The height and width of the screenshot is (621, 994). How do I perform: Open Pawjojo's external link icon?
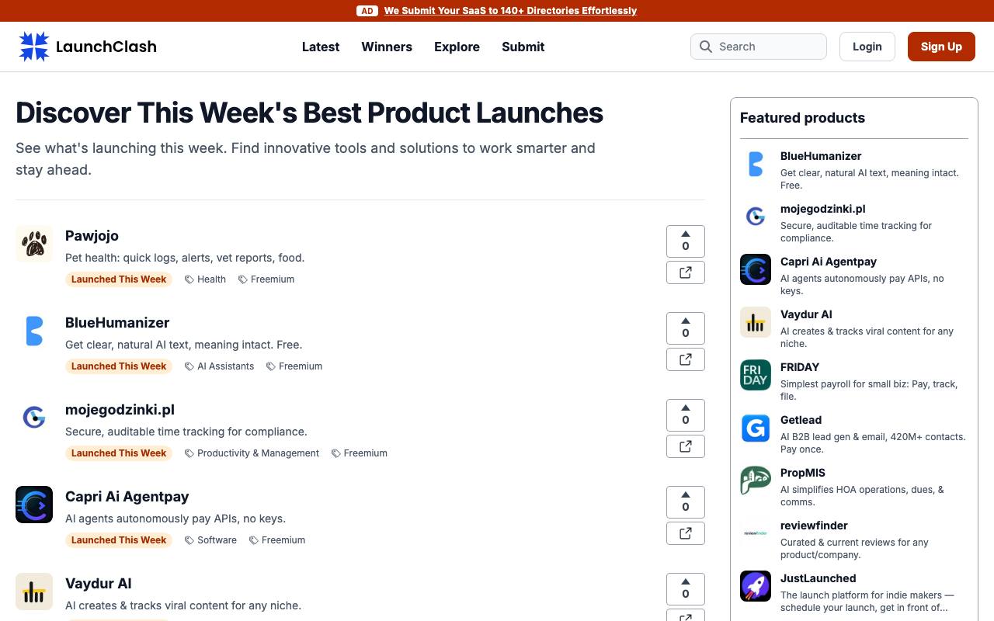[x=686, y=272]
